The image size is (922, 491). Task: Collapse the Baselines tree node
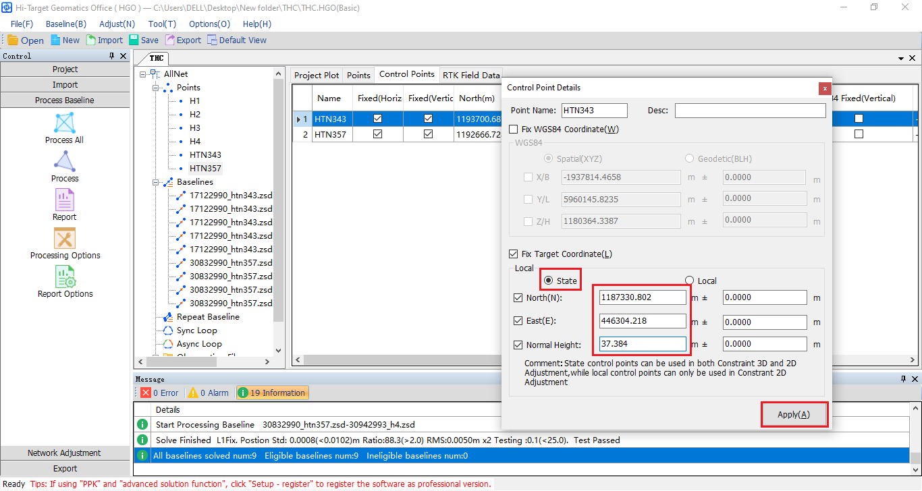156,182
